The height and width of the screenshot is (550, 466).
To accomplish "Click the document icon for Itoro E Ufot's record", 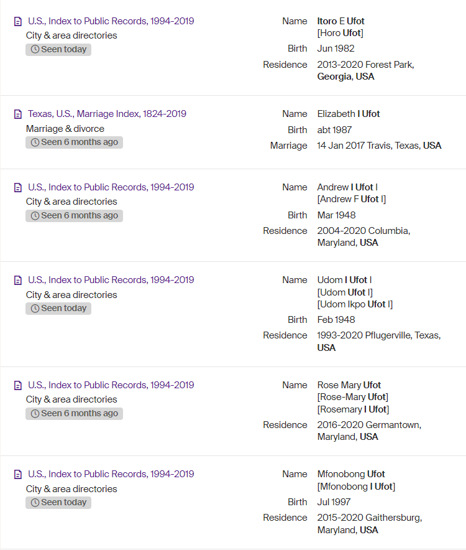I will (17, 21).
